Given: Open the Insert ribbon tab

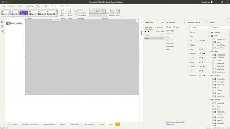Looking at the screenshot, I should coord(20,6).
